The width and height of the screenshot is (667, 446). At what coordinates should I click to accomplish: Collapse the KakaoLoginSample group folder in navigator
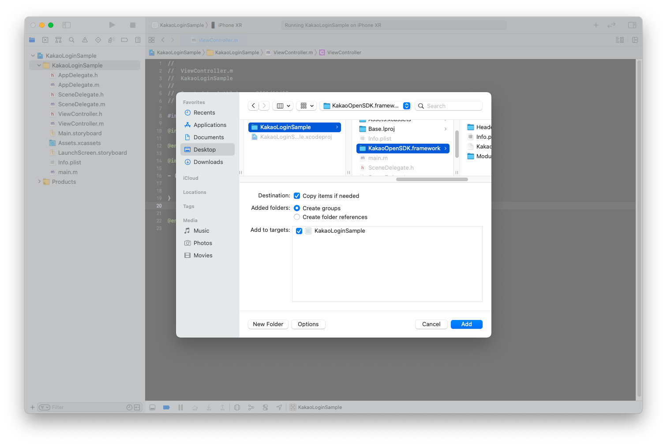click(x=39, y=66)
